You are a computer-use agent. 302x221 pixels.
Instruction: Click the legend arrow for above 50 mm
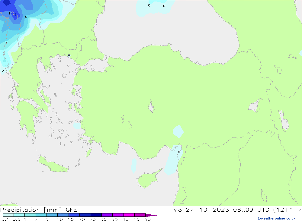151,215
